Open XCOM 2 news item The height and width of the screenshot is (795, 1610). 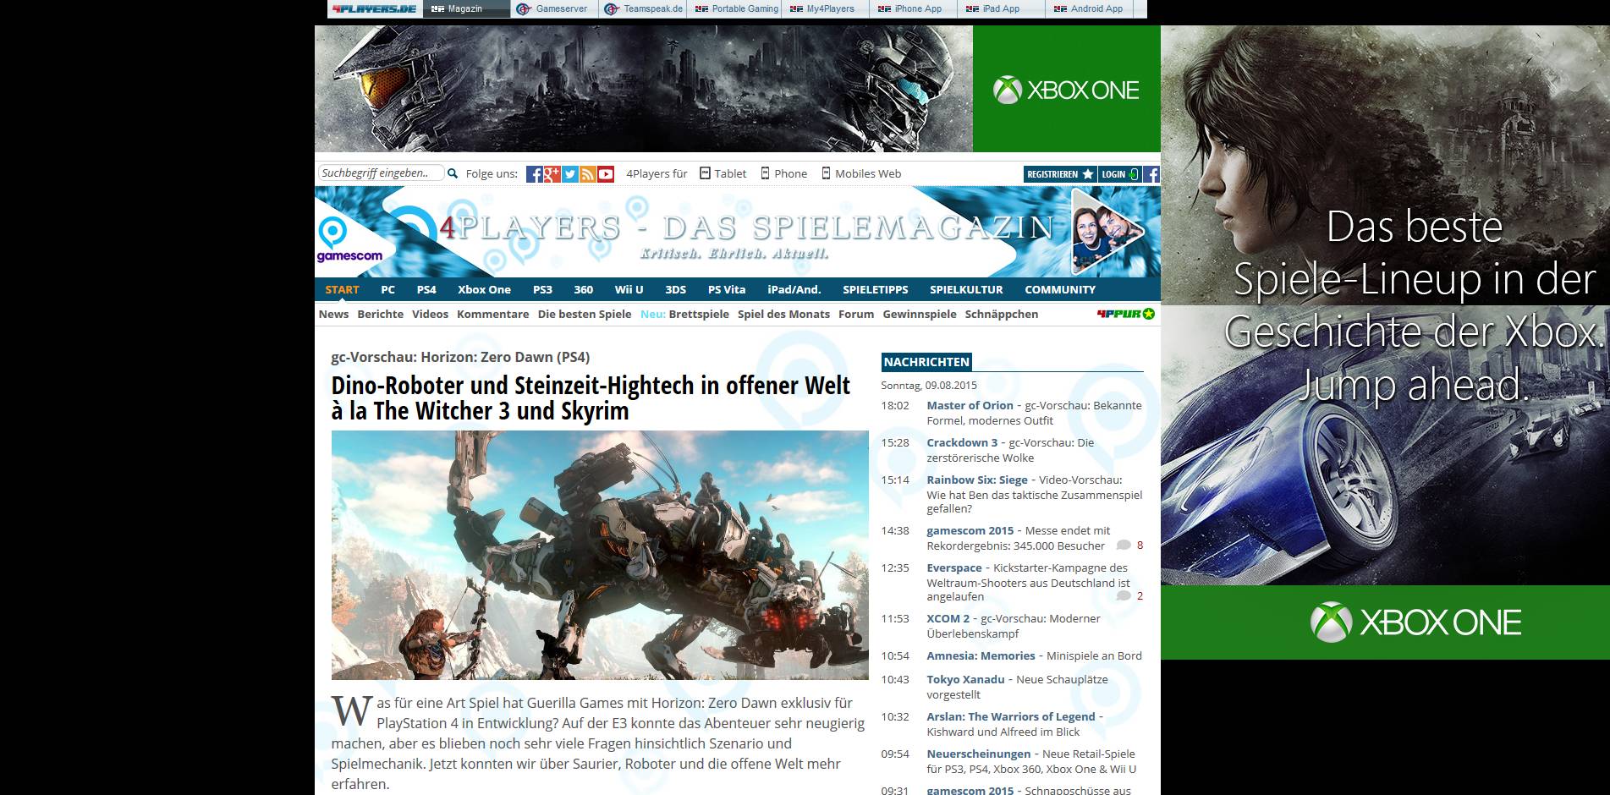pos(948,618)
